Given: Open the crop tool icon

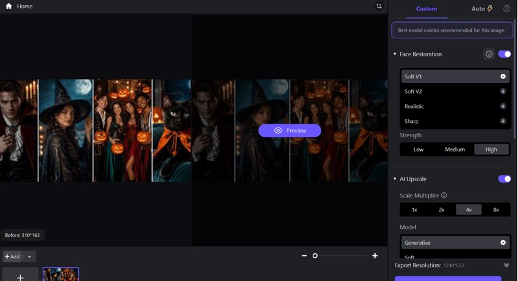Looking at the screenshot, I should [x=379, y=6].
